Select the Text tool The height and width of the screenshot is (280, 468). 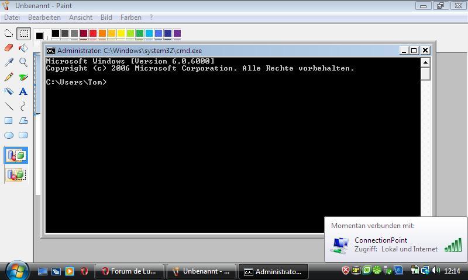[23, 92]
